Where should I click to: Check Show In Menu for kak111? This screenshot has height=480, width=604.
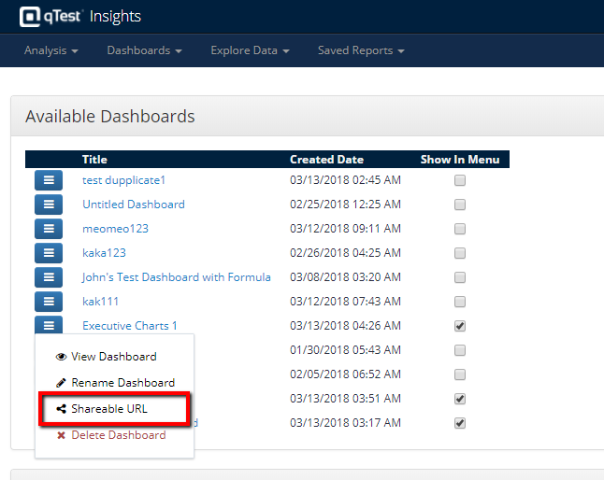[460, 302]
